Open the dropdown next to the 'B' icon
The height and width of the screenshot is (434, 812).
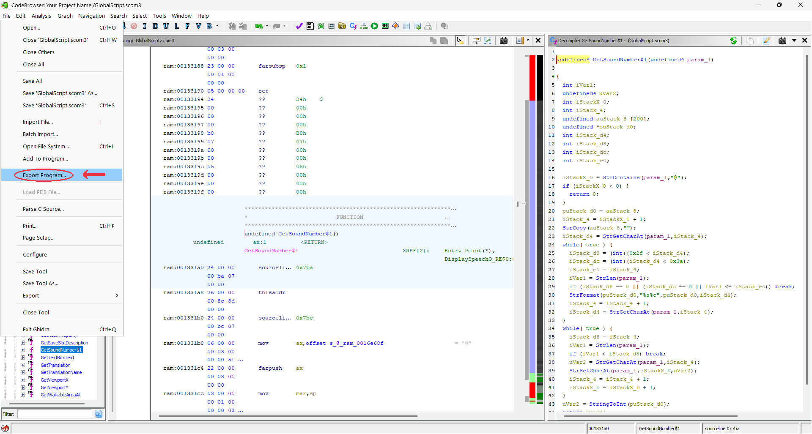click(217, 26)
